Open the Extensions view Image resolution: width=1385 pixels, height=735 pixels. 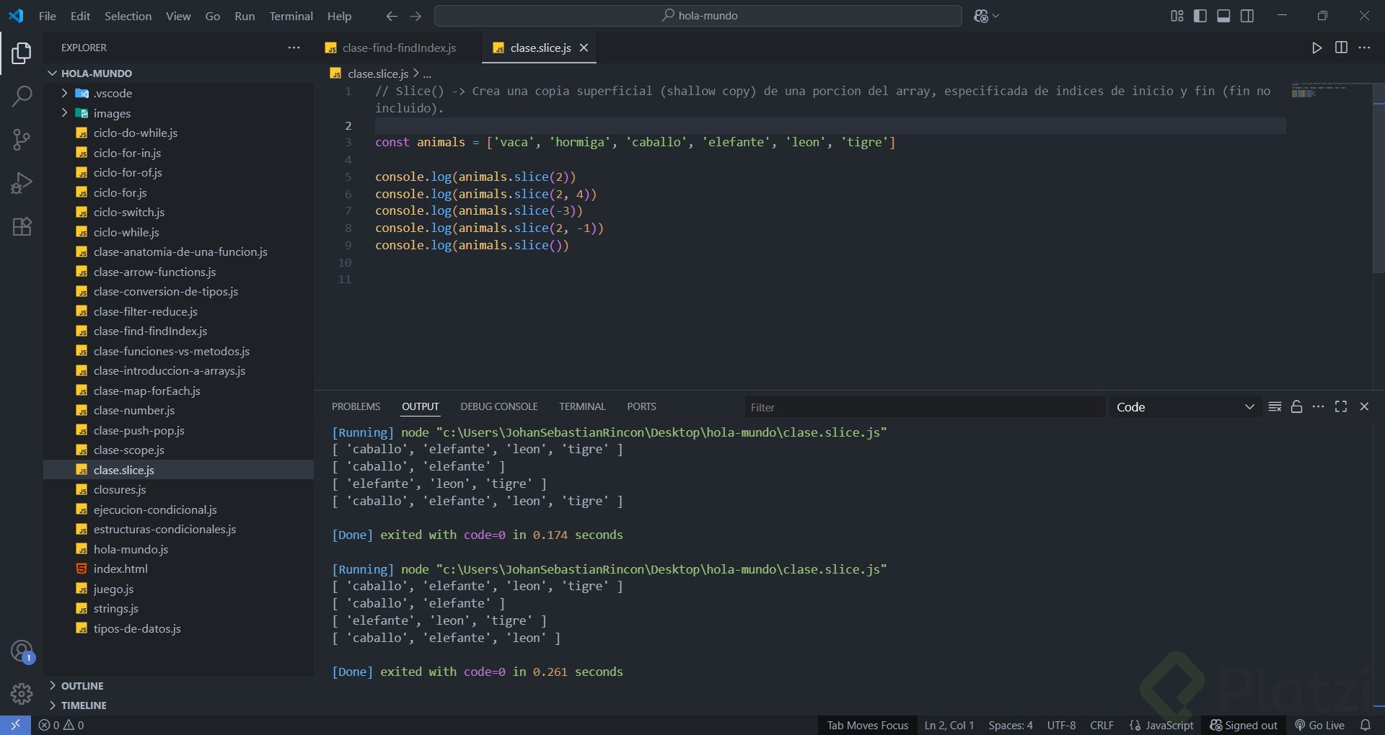pos(22,227)
